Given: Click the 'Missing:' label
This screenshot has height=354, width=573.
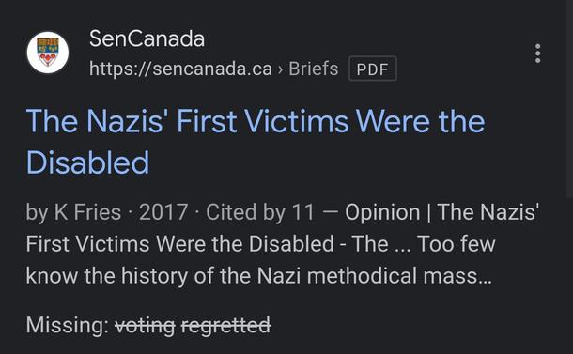Looking at the screenshot, I should 68,324.
